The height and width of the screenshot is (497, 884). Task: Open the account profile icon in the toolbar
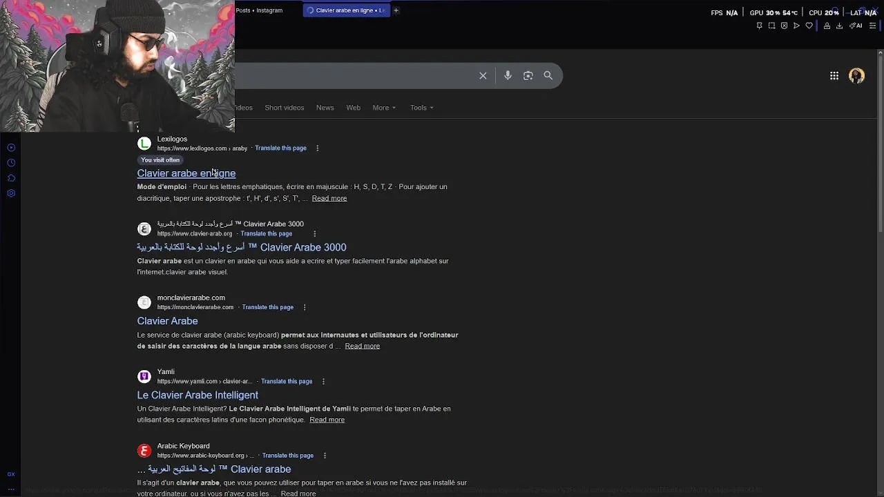pyautogui.click(x=827, y=26)
